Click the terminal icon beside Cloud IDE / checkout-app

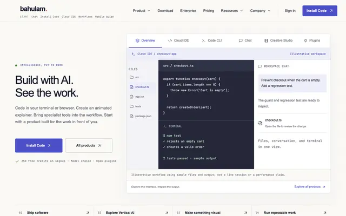click(133, 54)
